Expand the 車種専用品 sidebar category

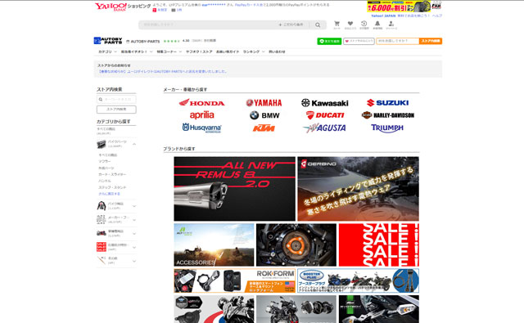pos(134,233)
